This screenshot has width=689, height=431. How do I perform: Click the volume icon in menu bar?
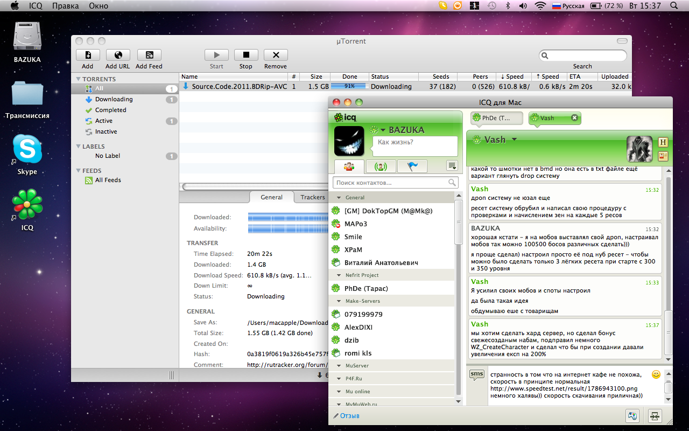coord(523,6)
